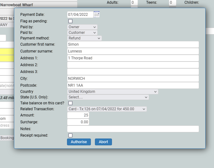Image resolution: width=214 pixels, height=168 pixels.
Task: Open the Paid by dropdown
Action: [x=82, y=27]
